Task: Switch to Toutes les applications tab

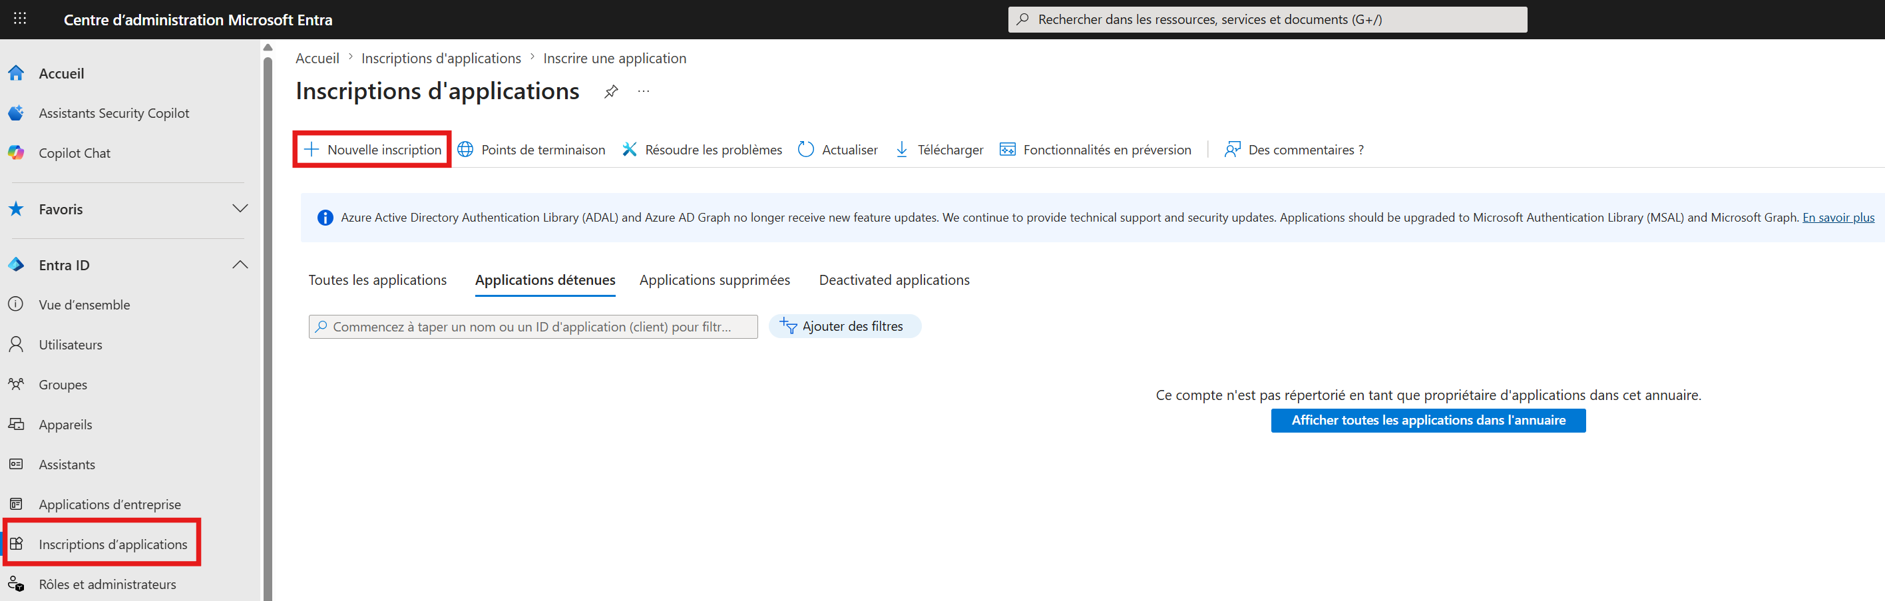Action: coord(377,280)
